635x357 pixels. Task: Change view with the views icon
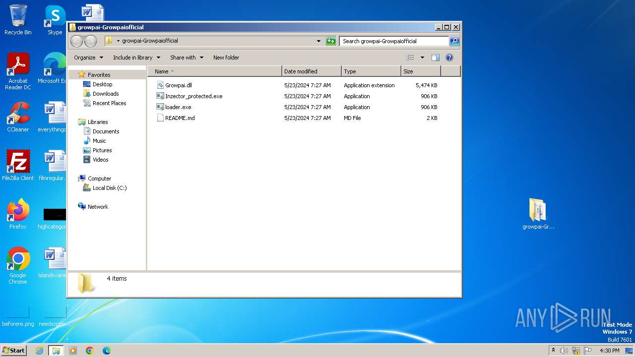[x=410, y=58]
